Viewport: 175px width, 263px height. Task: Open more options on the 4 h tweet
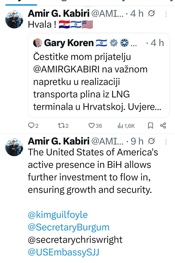click(x=166, y=14)
